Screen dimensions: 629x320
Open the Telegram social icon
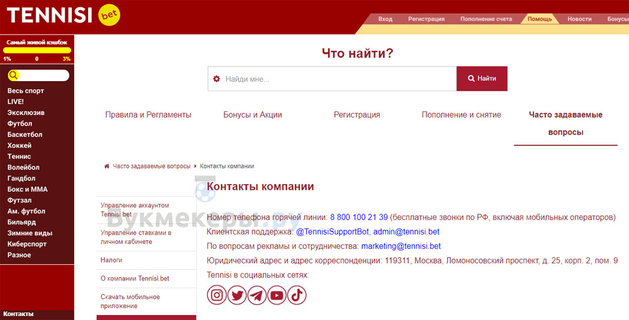tap(257, 295)
